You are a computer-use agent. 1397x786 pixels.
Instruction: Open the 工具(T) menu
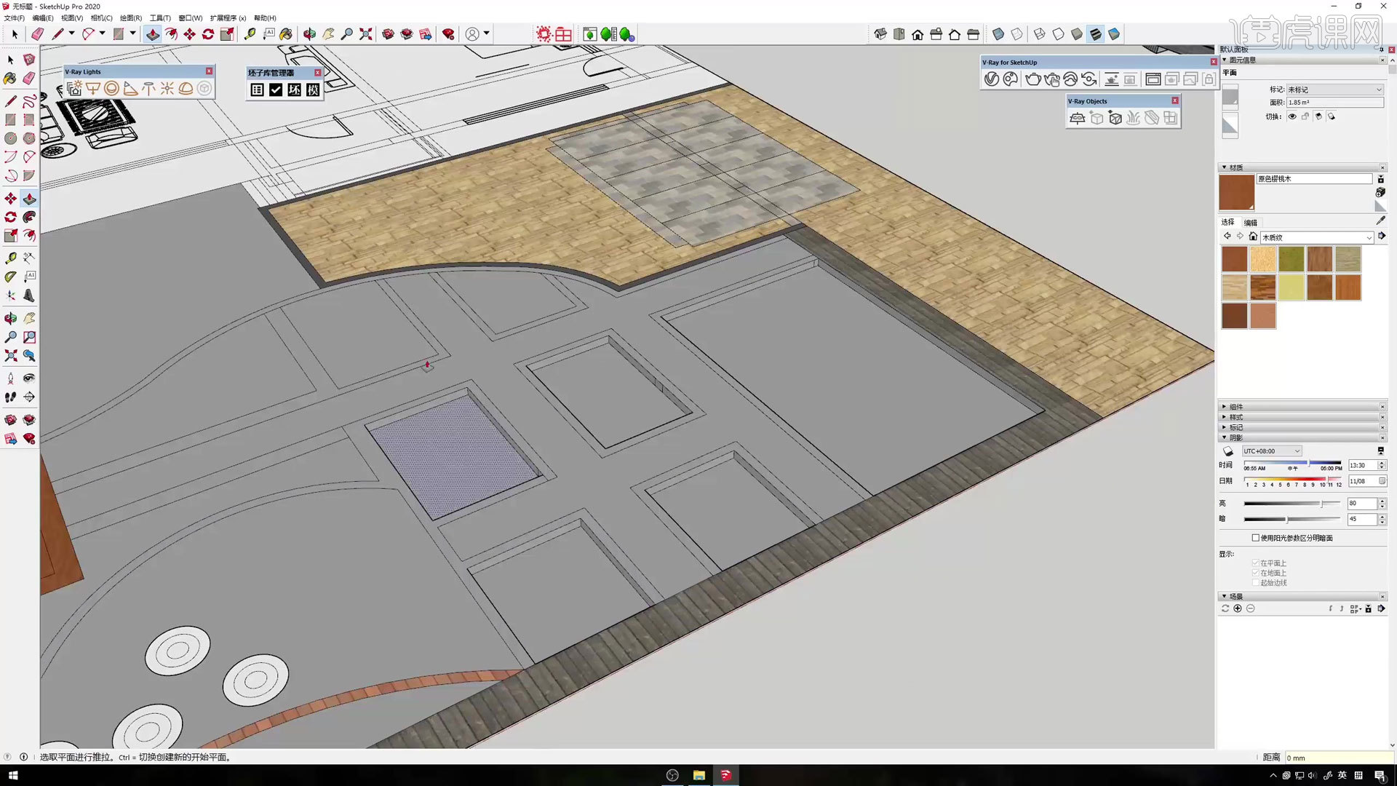pyautogui.click(x=160, y=18)
